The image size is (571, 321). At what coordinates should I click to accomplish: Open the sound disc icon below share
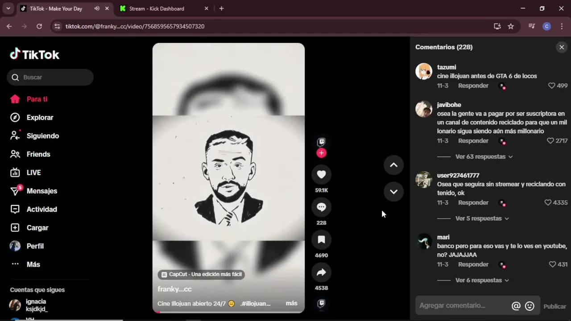321,304
